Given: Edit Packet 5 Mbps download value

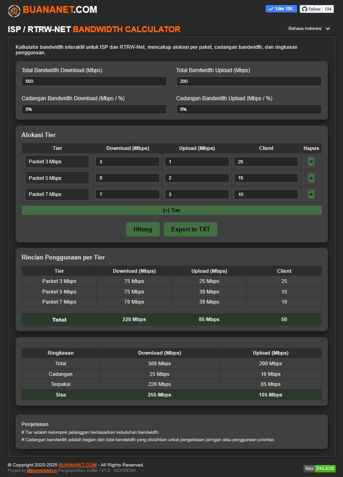Looking at the screenshot, I should point(128,178).
